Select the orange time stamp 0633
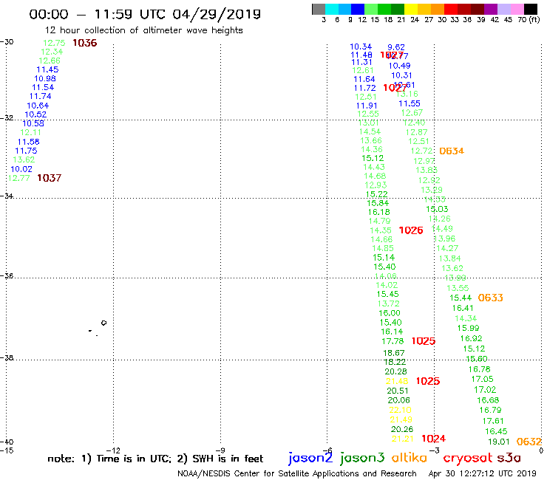Viewport: 547px width, 480px height. click(490, 298)
